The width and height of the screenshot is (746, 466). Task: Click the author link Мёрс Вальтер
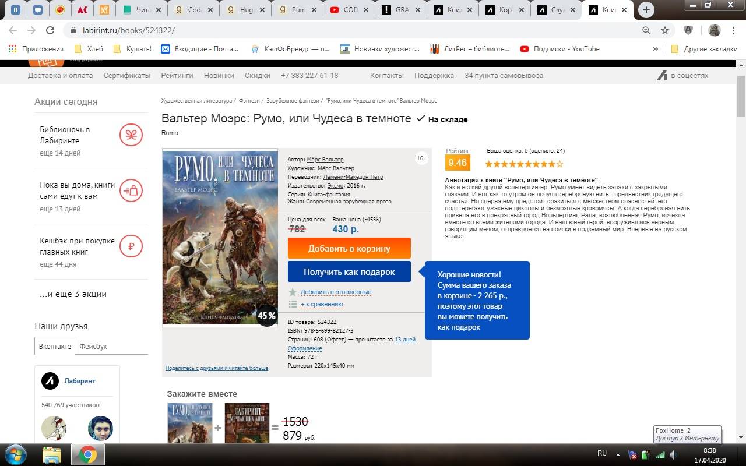[x=325, y=160]
